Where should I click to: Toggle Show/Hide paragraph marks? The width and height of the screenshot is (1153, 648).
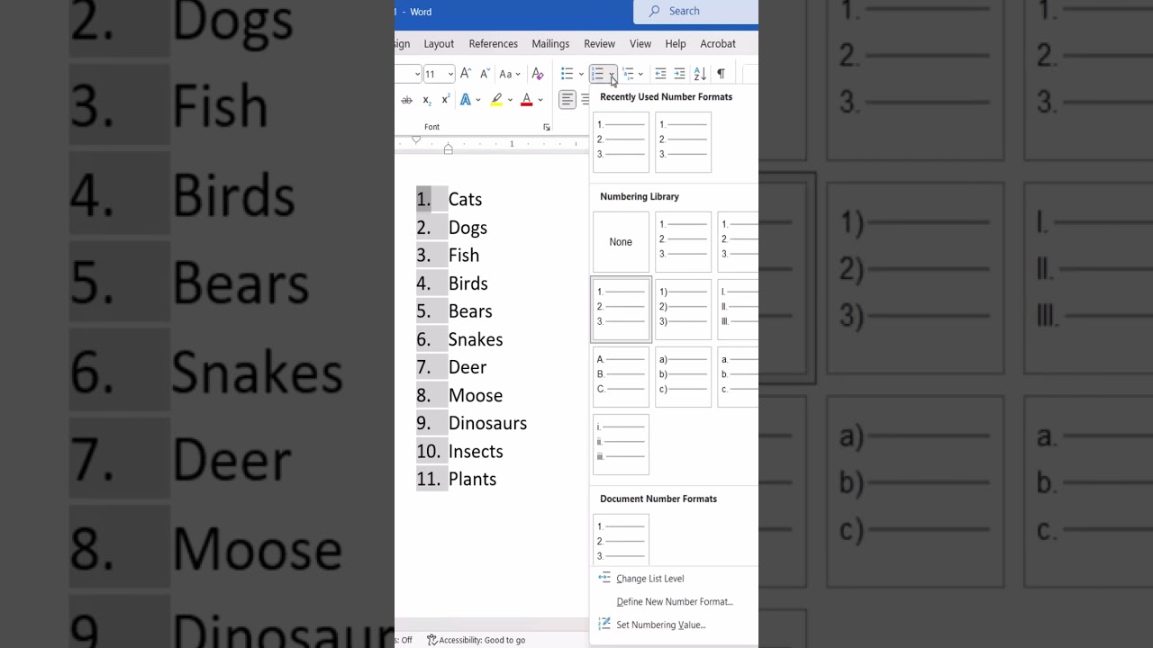721,74
